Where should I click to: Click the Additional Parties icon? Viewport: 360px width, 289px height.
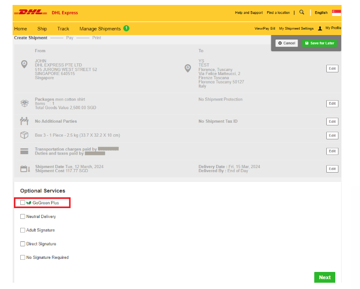(x=24, y=121)
